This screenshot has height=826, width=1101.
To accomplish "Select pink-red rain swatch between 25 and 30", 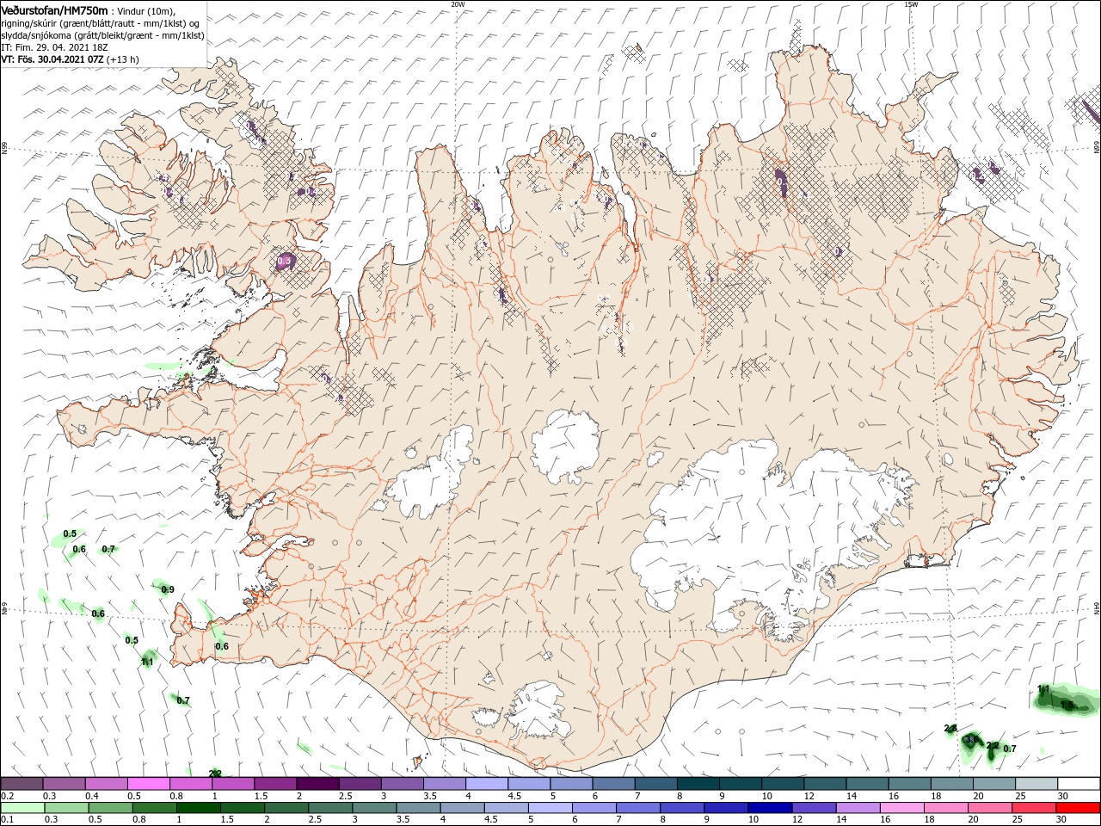I will point(1034,808).
